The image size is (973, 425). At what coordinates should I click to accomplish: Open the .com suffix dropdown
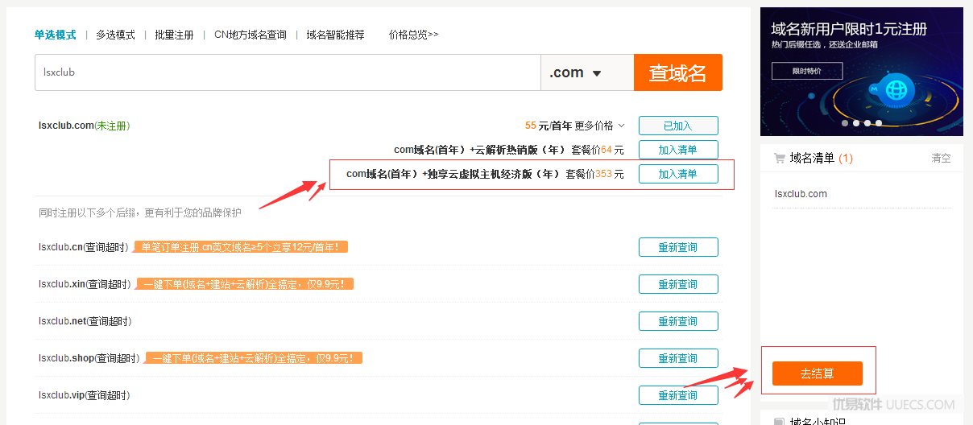tap(587, 72)
